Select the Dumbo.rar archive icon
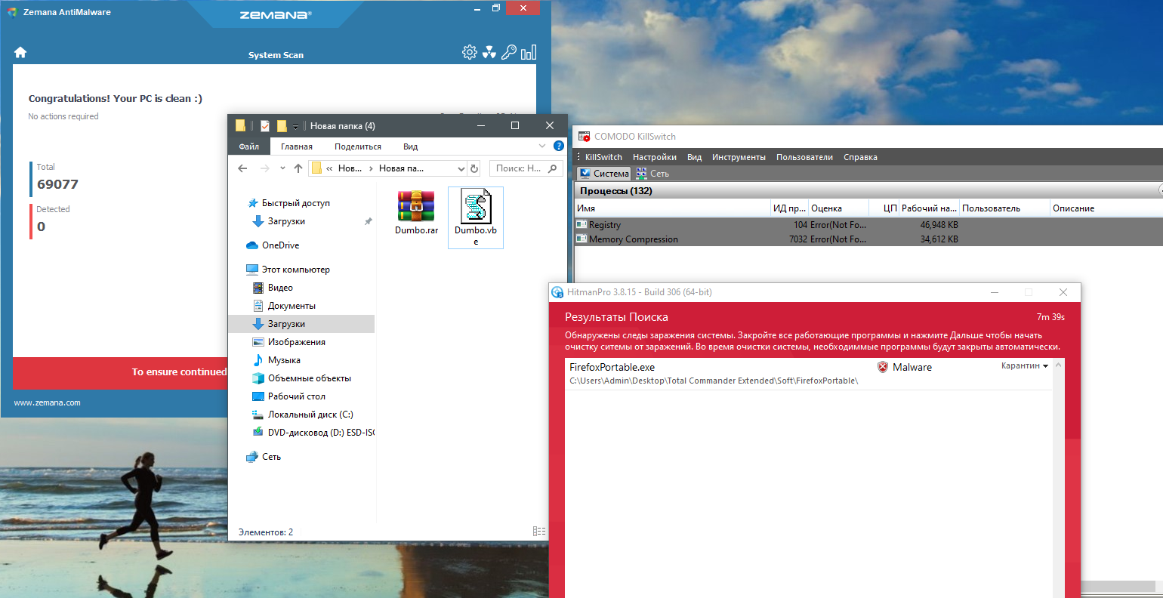 [x=416, y=206]
